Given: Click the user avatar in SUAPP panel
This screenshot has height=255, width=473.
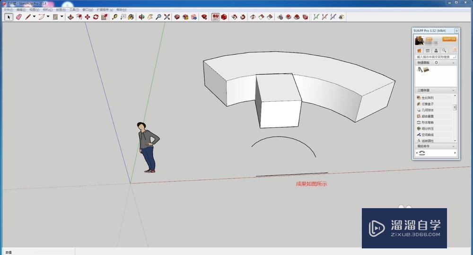Looking at the screenshot, I should (x=419, y=40).
